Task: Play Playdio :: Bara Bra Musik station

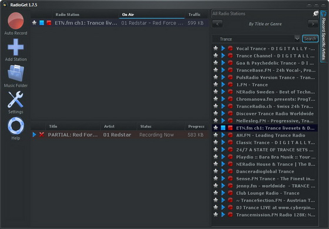Action: (223, 157)
